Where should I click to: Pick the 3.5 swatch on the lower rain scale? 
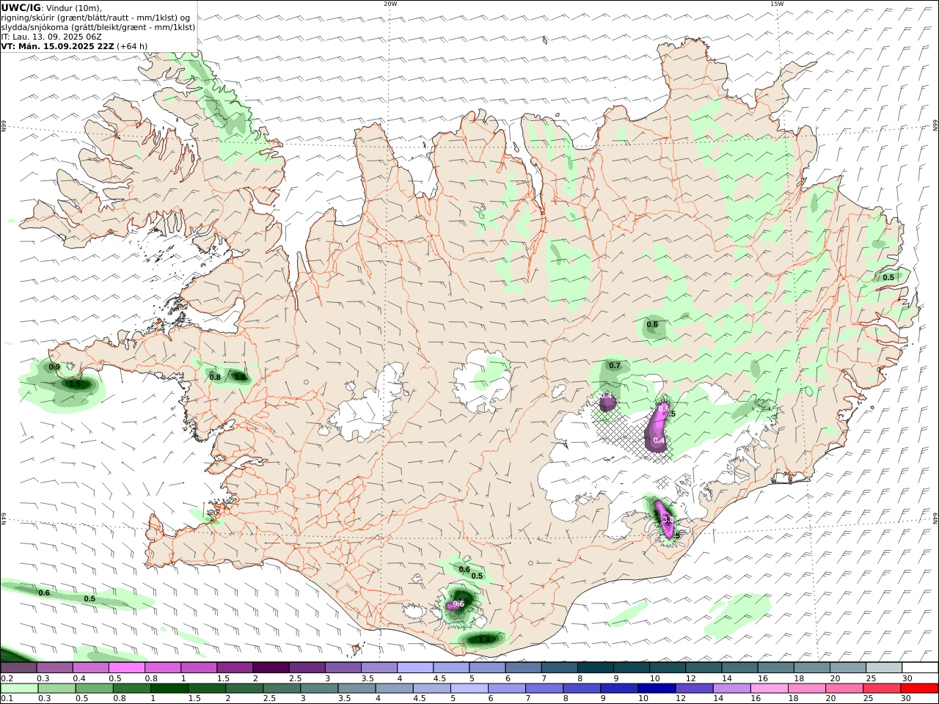coord(356,689)
